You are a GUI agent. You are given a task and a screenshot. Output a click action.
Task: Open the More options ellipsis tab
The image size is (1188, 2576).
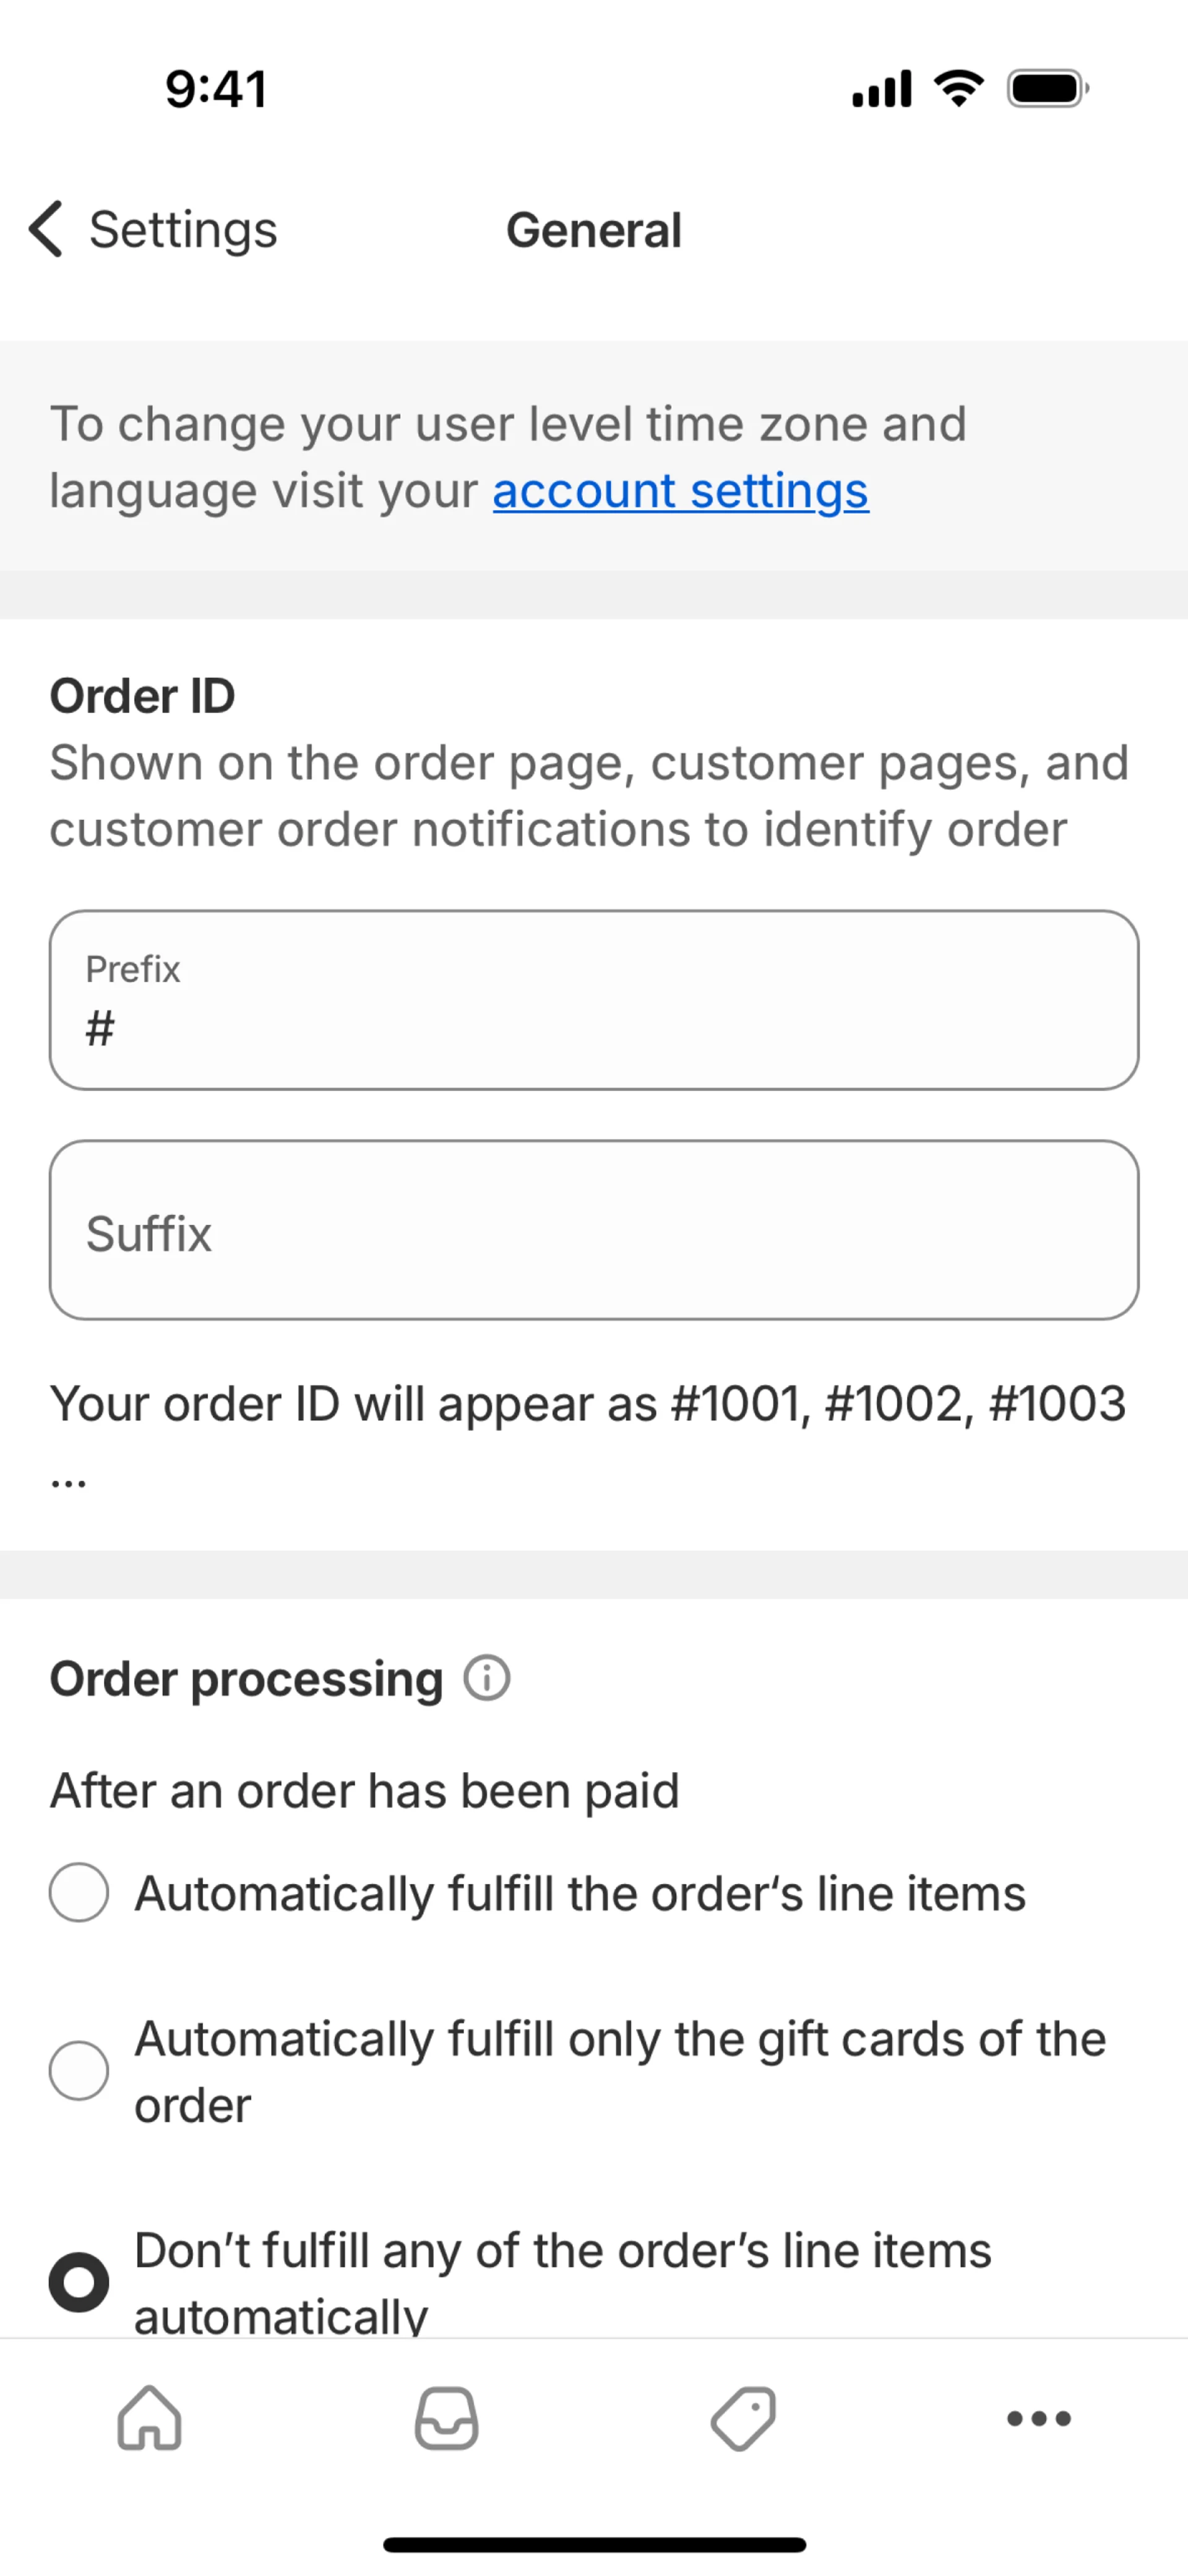pyautogui.click(x=1039, y=2418)
